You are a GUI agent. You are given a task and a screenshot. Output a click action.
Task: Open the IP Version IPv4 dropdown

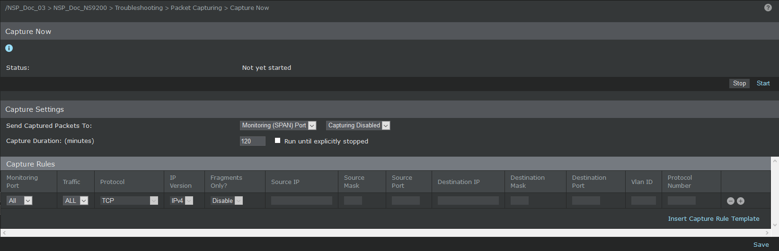pyautogui.click(x=182, y=201)
